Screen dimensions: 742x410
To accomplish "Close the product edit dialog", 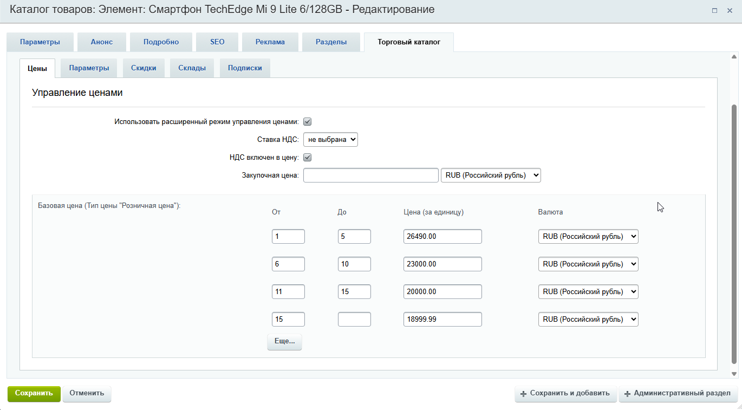I will coord(730,10).
